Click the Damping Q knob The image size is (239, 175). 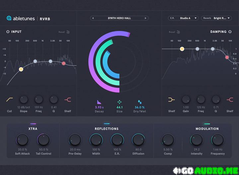tap(216, 100)
